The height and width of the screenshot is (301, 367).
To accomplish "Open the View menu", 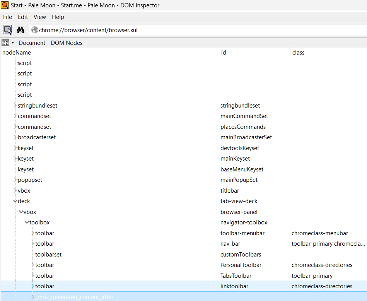I will (39, 17).
